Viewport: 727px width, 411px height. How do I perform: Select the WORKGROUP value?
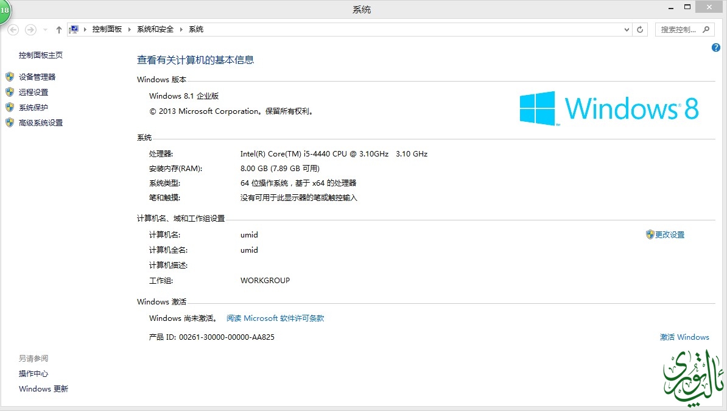pyautogui.click(x=265, y=281)
